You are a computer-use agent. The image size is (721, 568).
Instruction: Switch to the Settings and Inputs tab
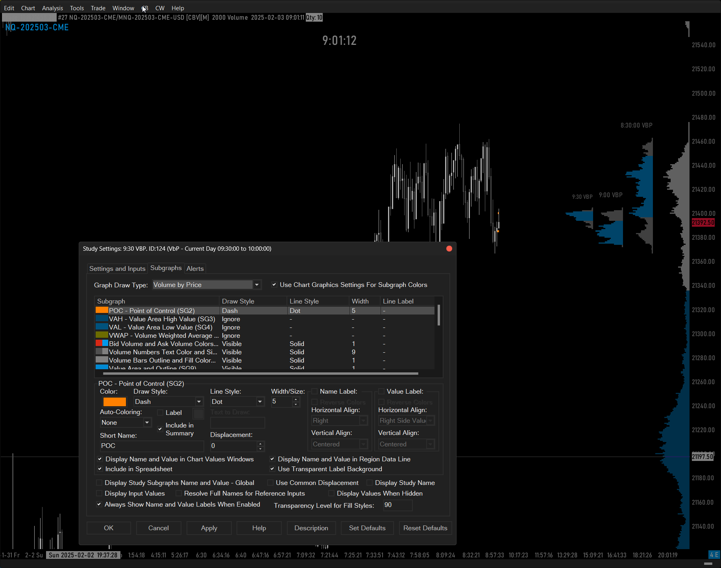coord(117,268)
